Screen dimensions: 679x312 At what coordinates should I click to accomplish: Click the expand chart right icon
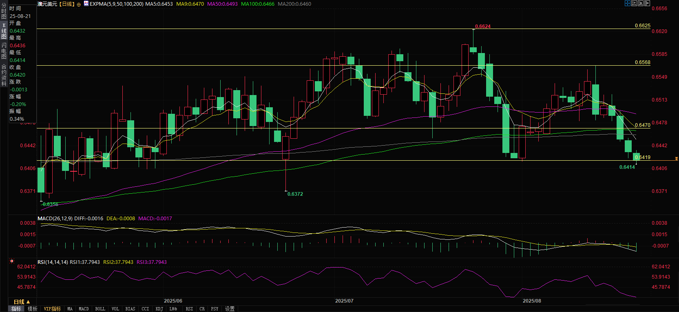[647, 3]
